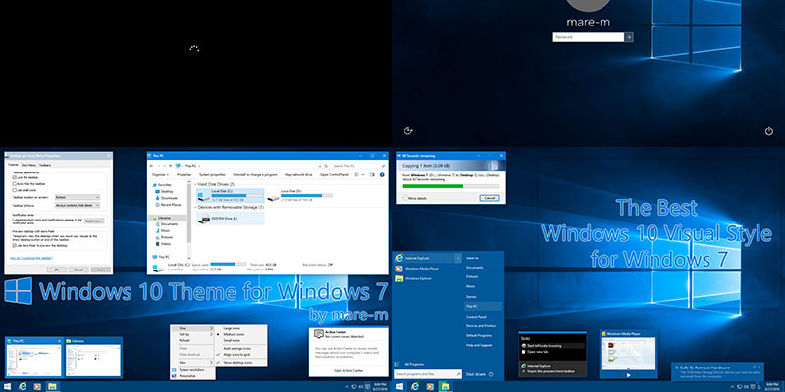Open Ease of Access on login screen
The image size is (785, 392).
point(408,131)
